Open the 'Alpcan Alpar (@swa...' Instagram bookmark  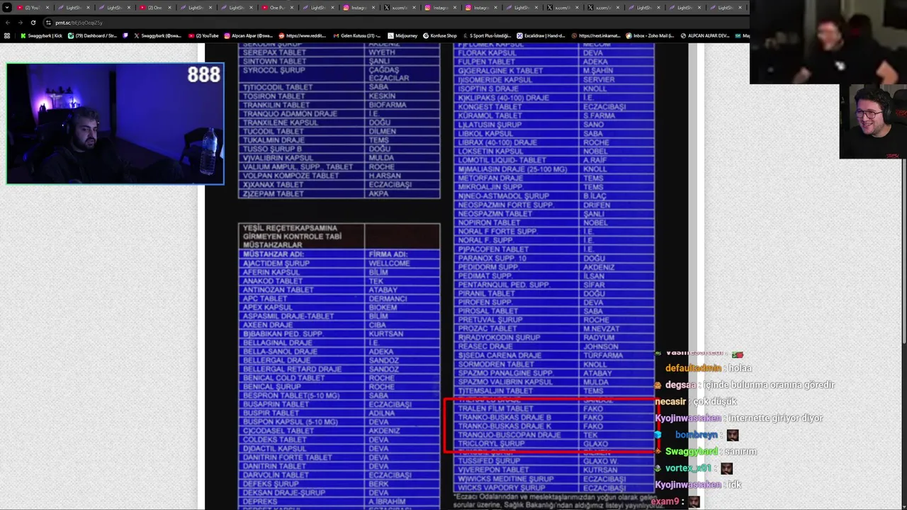click(249, 35)
